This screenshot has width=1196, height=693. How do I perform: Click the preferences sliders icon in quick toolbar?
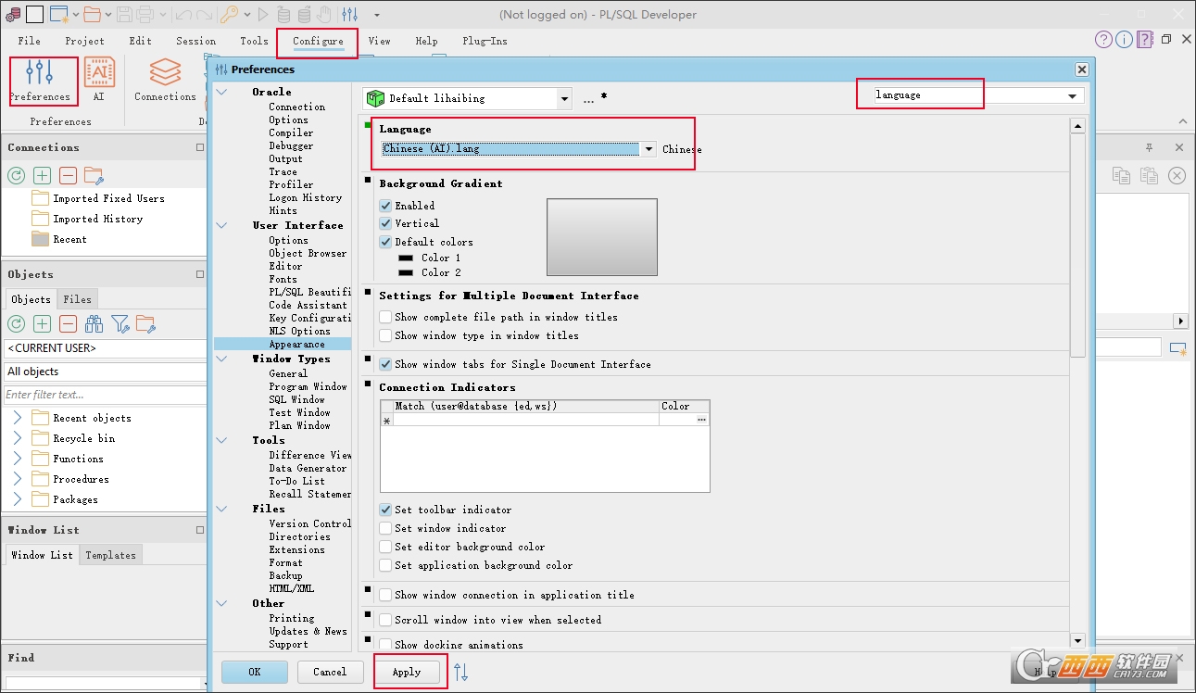point(349,14)
